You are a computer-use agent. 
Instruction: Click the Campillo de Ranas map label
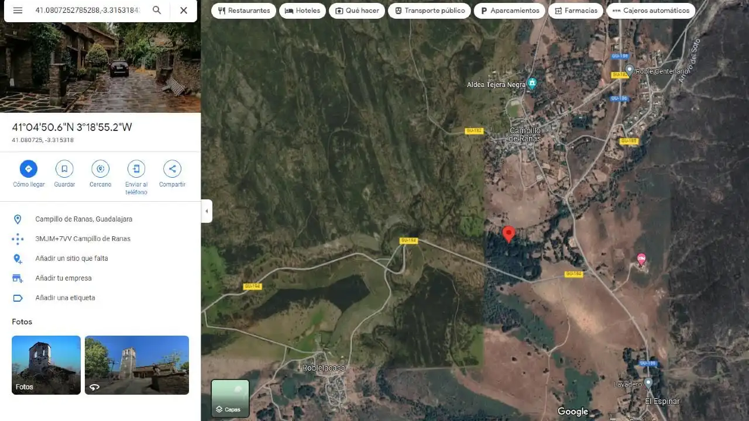[525, 134]
